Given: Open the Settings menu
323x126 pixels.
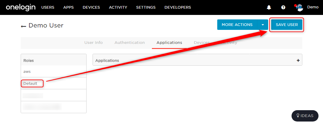Looking at the screenshot, I should (146, 7).
